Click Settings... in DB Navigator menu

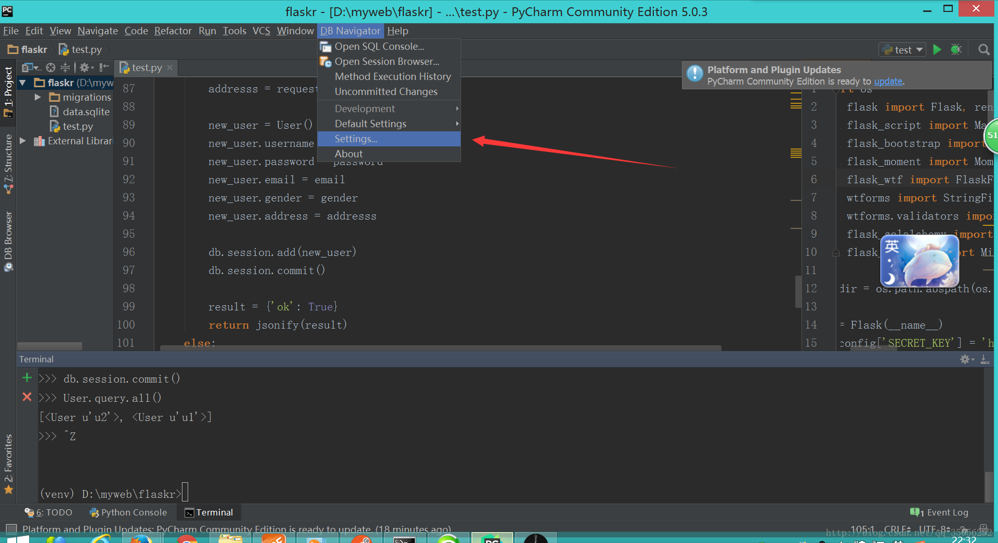(x=389, y=139)
